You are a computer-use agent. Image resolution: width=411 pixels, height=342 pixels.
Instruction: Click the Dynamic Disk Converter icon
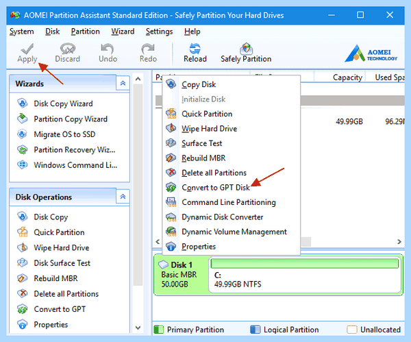click(171, 217)
